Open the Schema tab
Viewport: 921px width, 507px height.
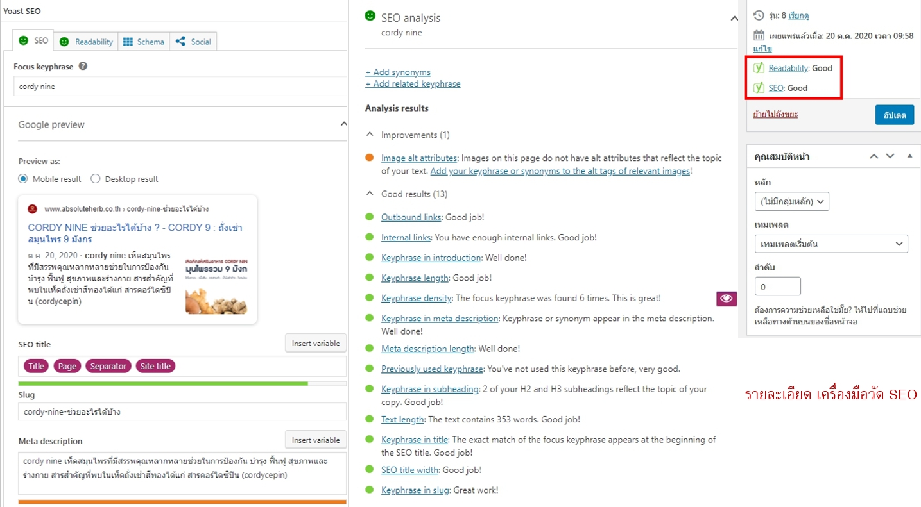[x=144, y=42]
